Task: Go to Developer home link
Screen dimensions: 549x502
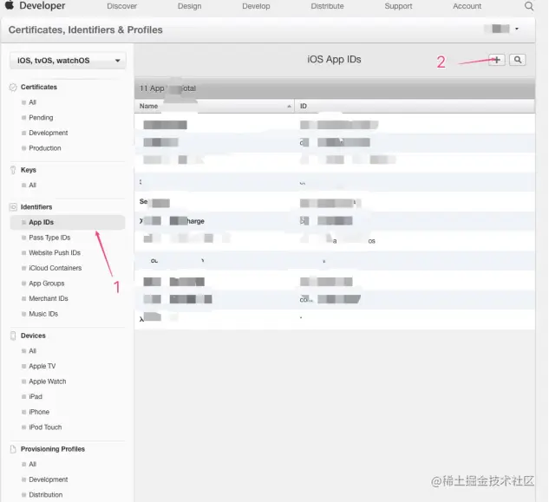Action: (42, 5)
